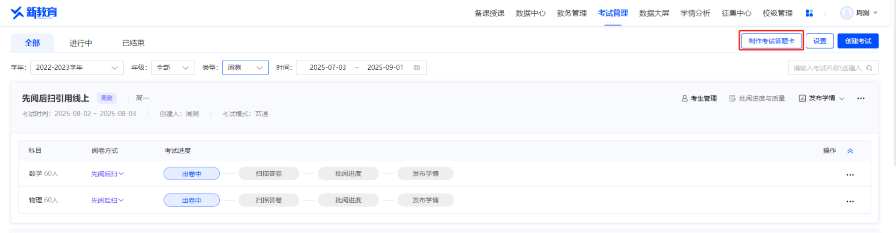Open the date range calendar icon
This screenshot has height=233, width=896.
point(417,67)
